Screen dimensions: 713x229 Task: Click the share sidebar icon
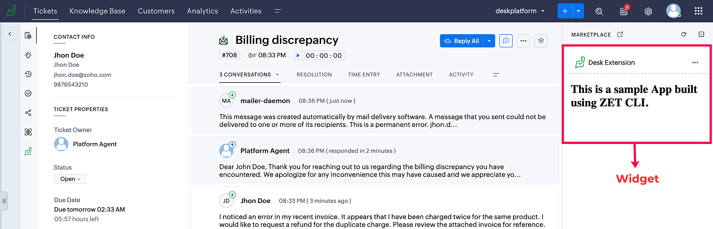(28, 113)
